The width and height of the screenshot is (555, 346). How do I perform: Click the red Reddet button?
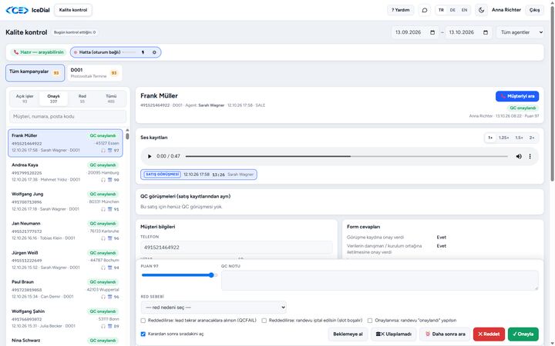pos(489,334)
